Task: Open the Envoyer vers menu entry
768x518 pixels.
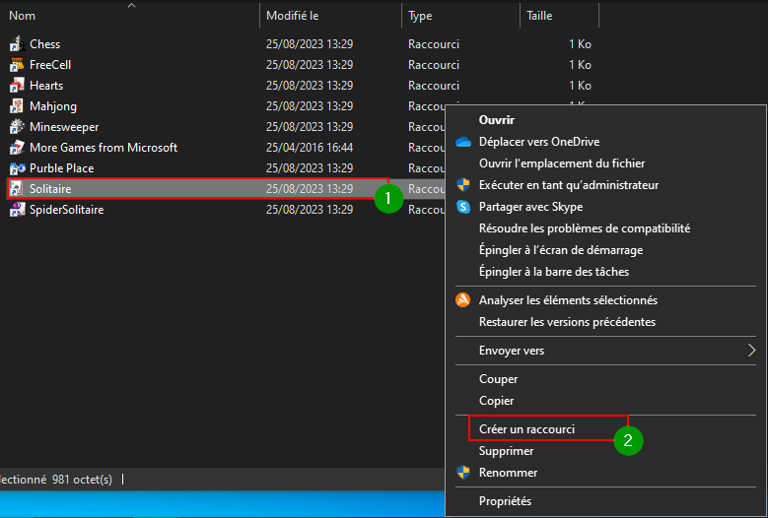Action: pyautogui.click(x=512, y=351)
